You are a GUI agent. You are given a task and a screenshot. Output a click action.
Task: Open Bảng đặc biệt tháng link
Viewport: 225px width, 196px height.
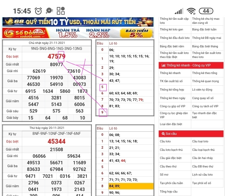click(205, 46)
